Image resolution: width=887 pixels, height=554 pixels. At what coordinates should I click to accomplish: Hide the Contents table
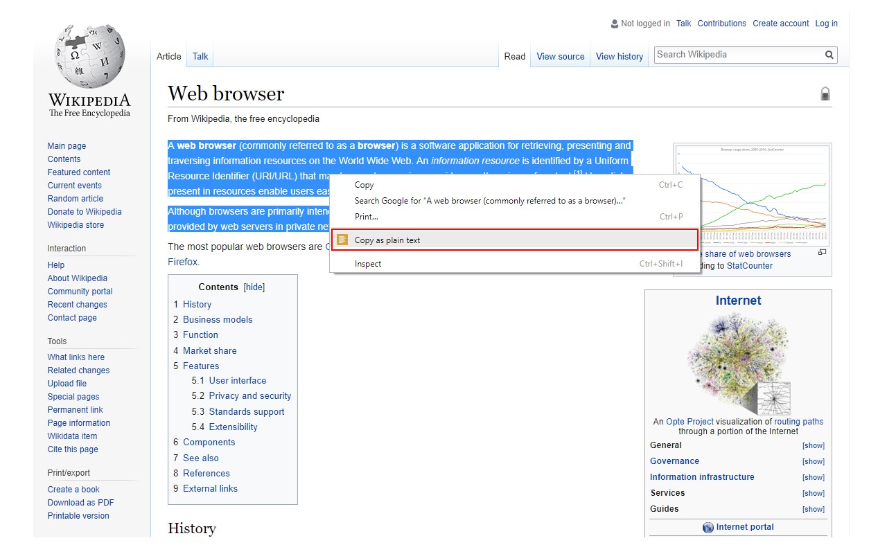[x=254, y=287]
